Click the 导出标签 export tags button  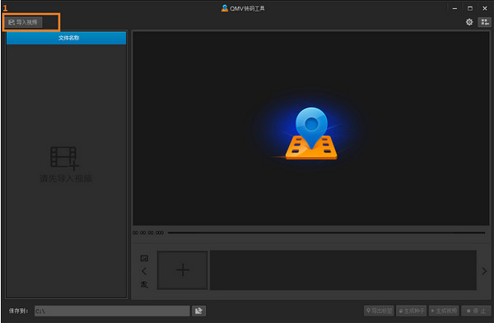(x=379, y=311)
